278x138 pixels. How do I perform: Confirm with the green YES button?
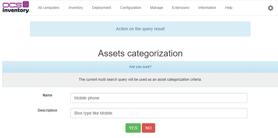point(133,128)
